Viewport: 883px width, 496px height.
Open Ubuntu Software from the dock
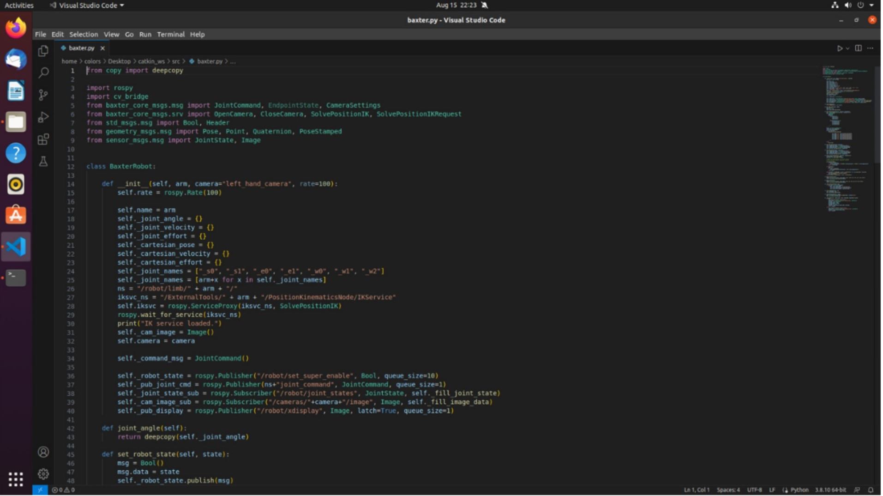tap(16, 215)
